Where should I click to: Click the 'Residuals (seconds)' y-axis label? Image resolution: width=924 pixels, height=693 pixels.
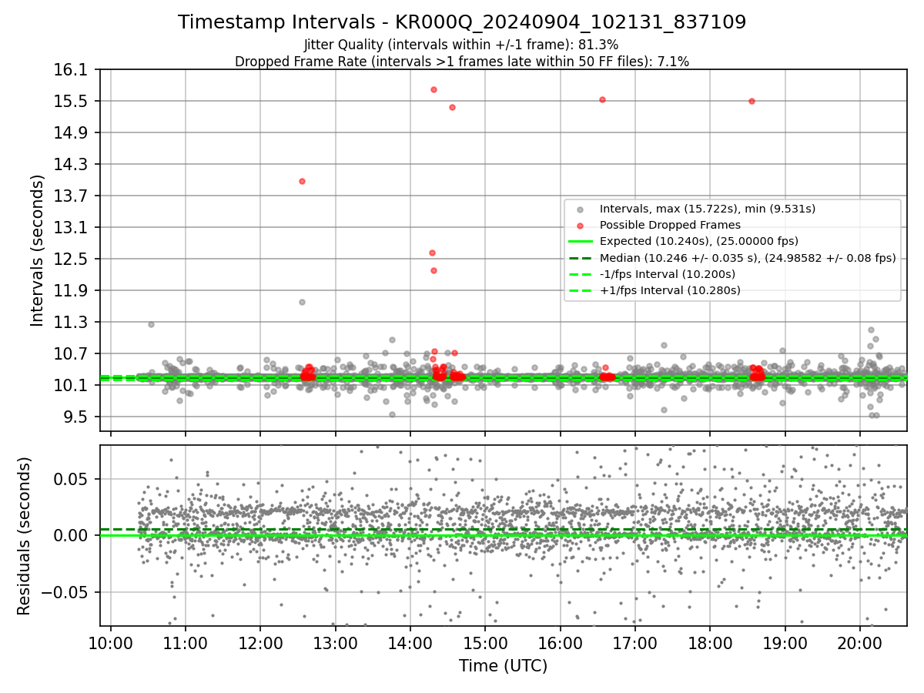point(25,536)
